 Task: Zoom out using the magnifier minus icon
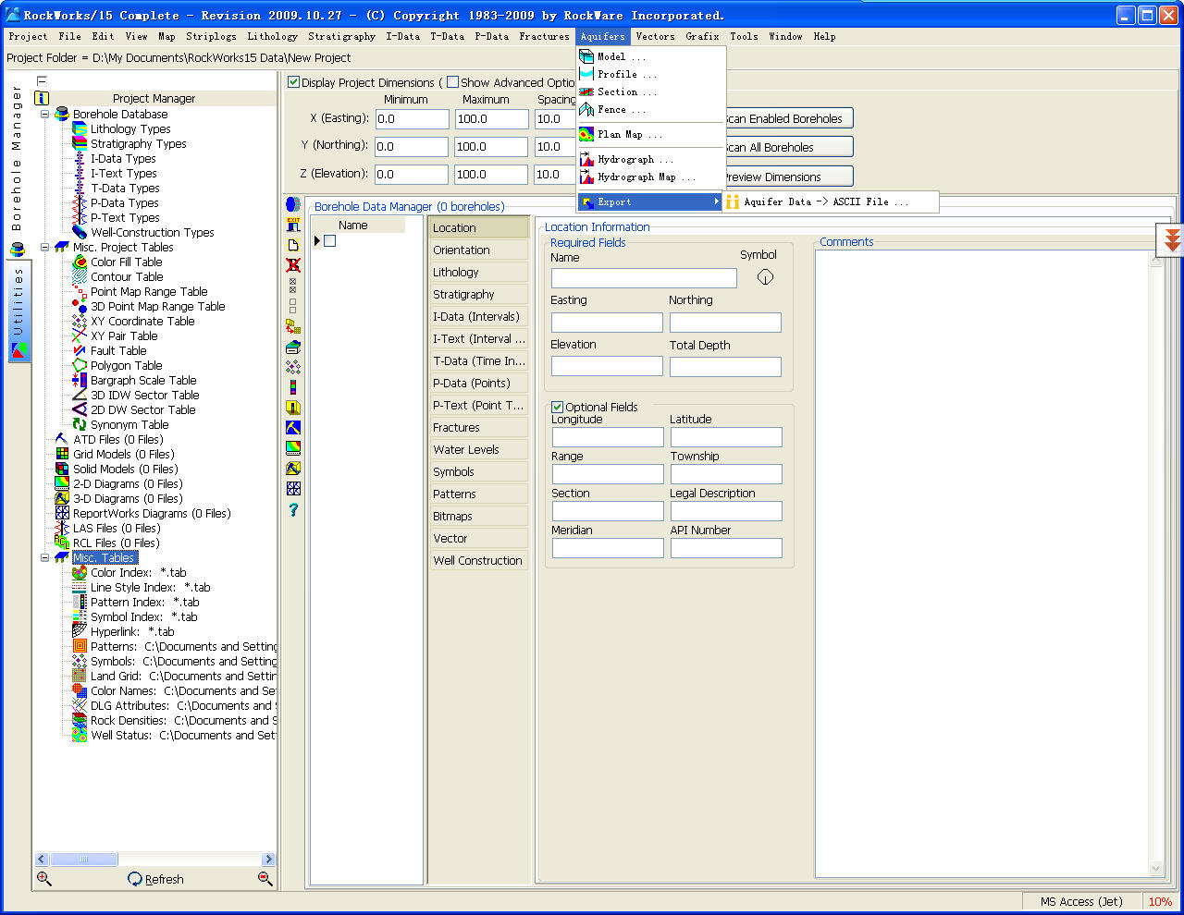click(x=265, y=879)
